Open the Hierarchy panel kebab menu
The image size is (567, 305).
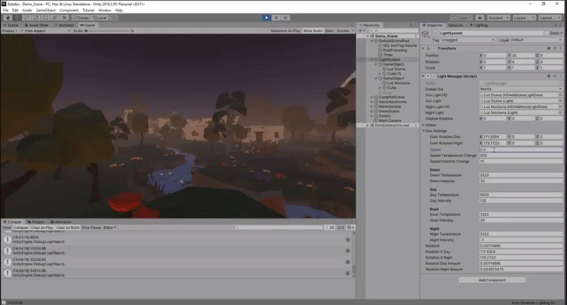point(416,25)
